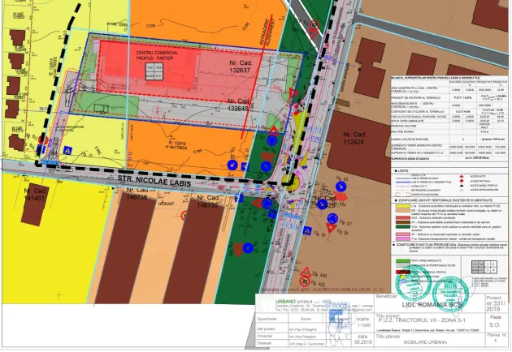Click the S.O. phase value
This screenshot has height=352, width=512.
click(x=494, y=324)
